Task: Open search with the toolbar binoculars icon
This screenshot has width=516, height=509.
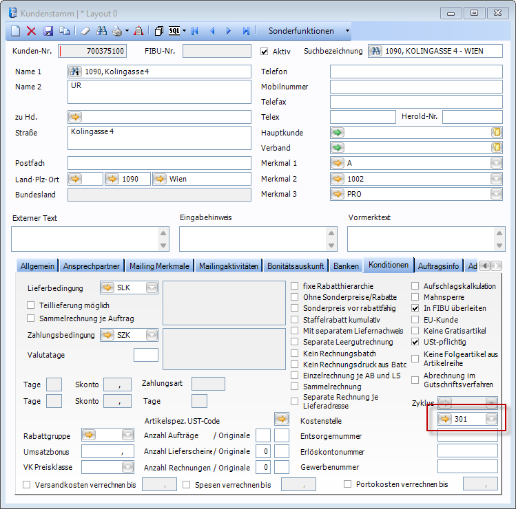Action: tap(101, 31)
